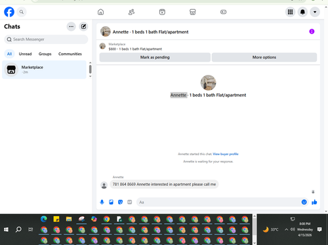
Task: Open the emoji picker in message box
Action: [x=304, y=202]
